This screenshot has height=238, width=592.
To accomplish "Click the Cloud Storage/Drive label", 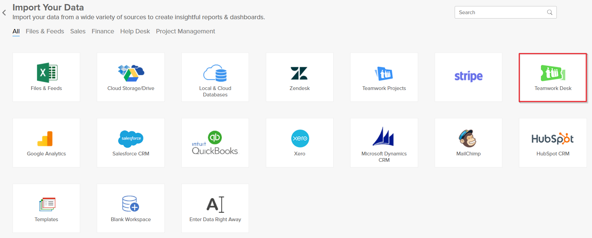I will (x=131, y=88).
